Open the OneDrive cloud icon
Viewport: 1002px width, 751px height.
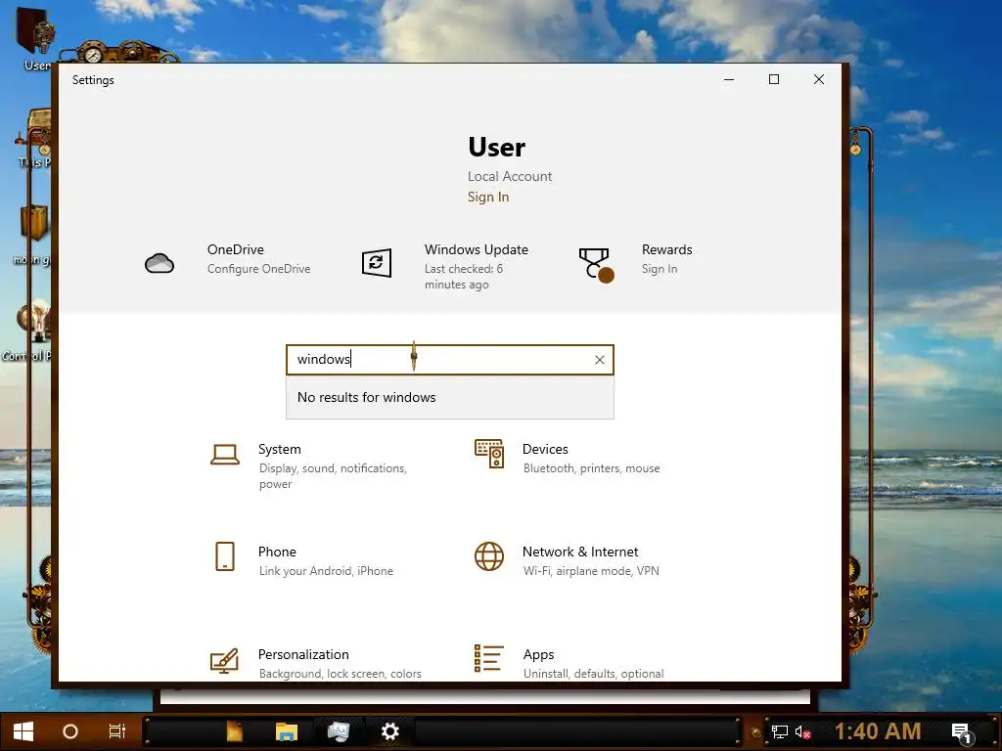click(x=159, y=263)
